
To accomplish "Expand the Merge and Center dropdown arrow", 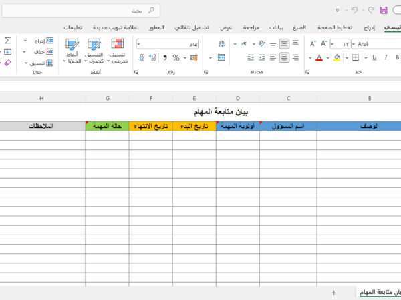I will click(x=211, y=58).
